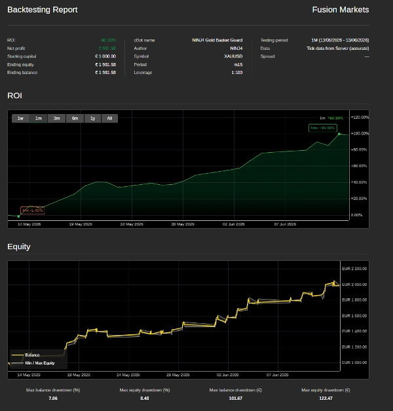
Task: Click the Max balance drawdown (%) label
Action: pyautogui.click(x=53, y=390)
